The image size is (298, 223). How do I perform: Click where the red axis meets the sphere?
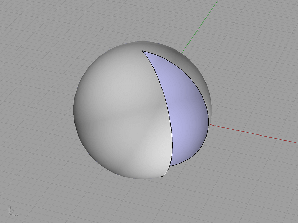click(211, 125)
